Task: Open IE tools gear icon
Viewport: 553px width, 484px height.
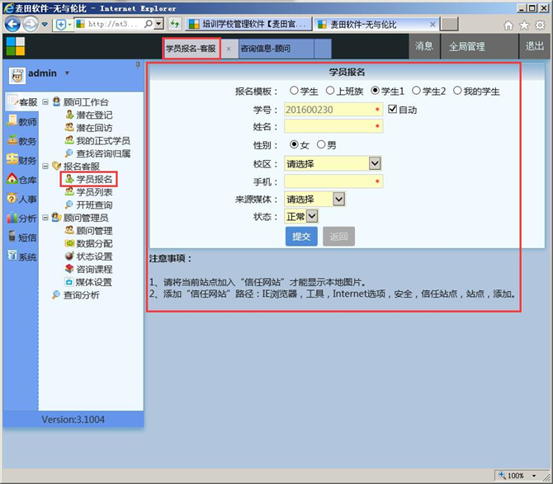Action: point(540,25)
